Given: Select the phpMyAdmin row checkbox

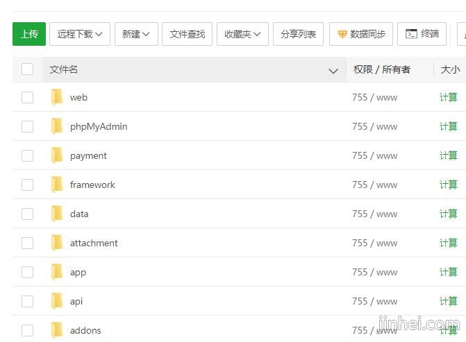Looking at the screenshot, I should [27, 126].
